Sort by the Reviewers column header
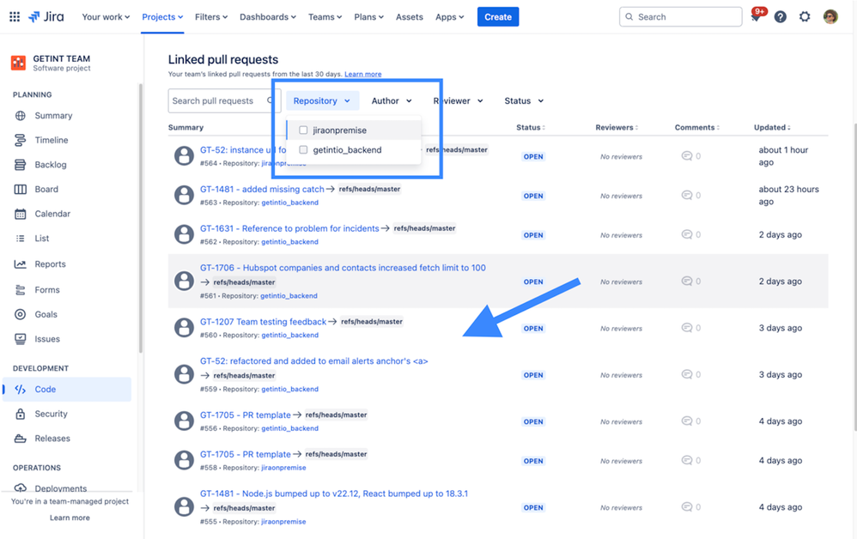This screenshot has height=539, width=857. 617,127
